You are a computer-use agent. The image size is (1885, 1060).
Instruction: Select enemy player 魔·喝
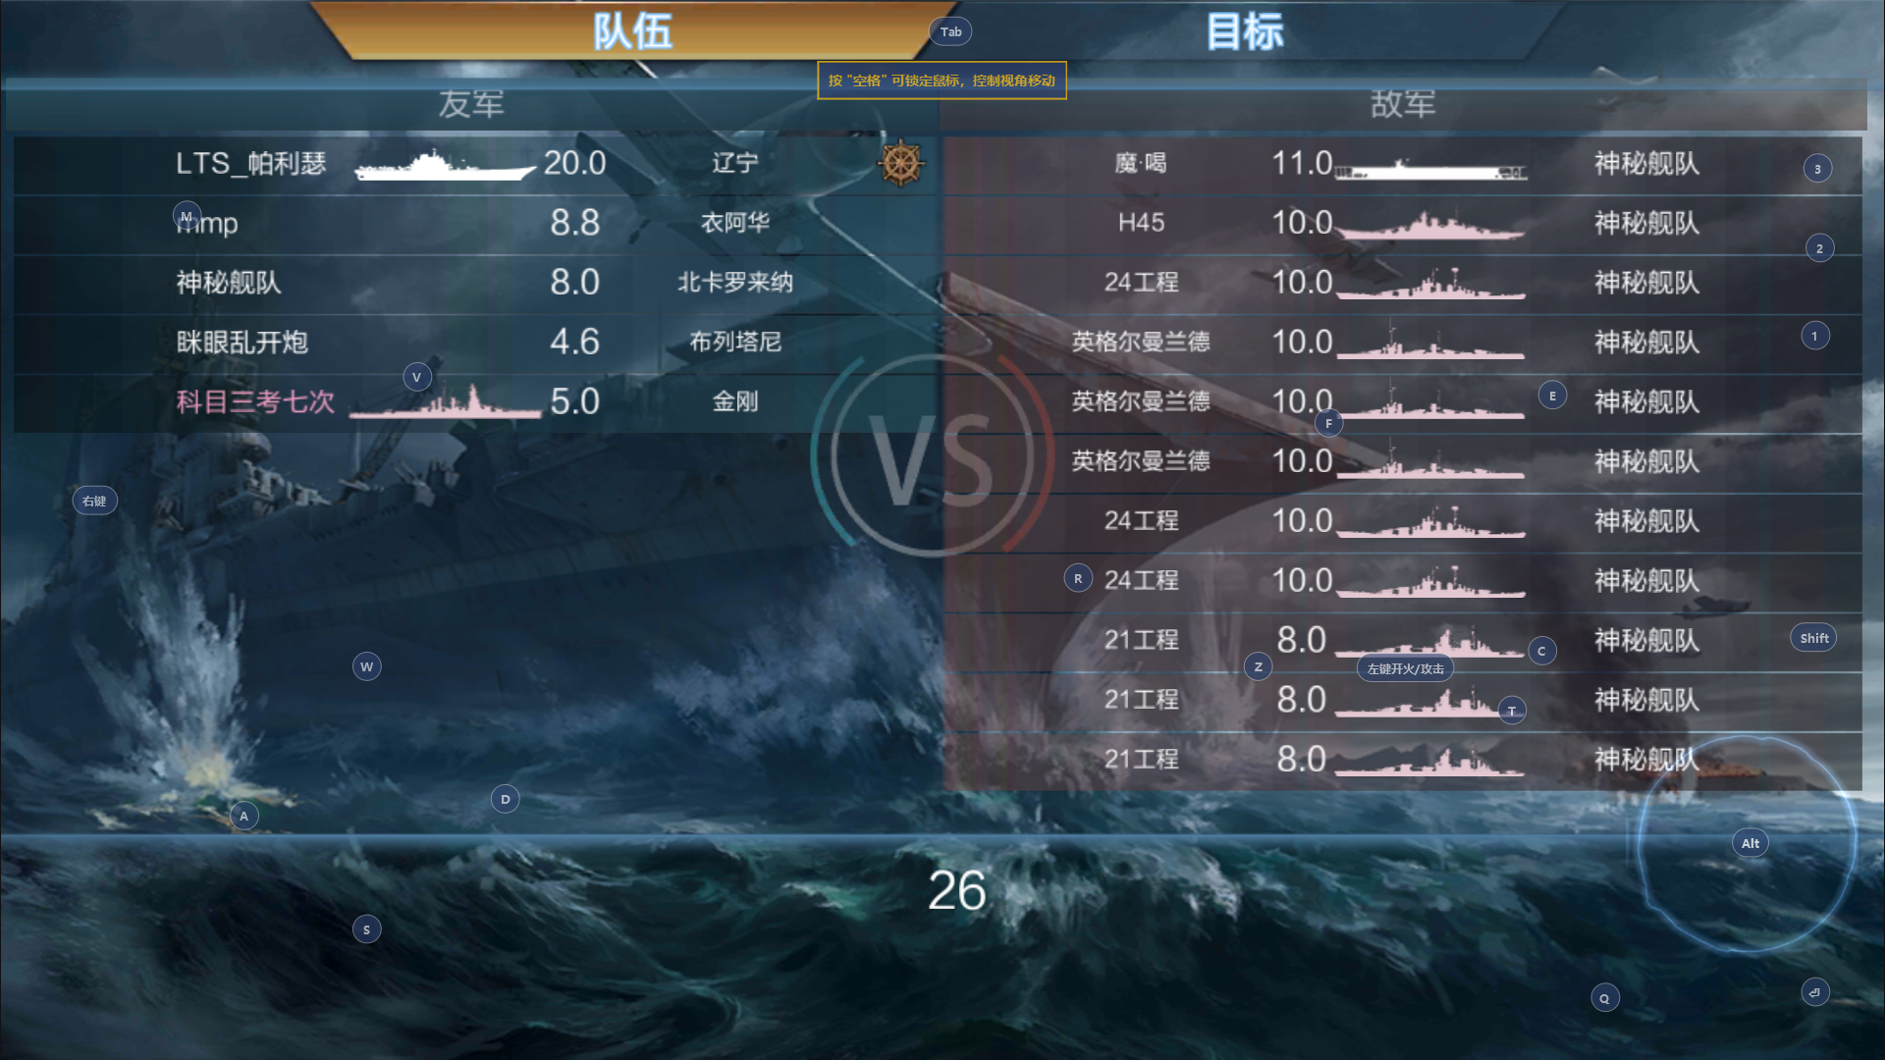(x=1140, y=163)
